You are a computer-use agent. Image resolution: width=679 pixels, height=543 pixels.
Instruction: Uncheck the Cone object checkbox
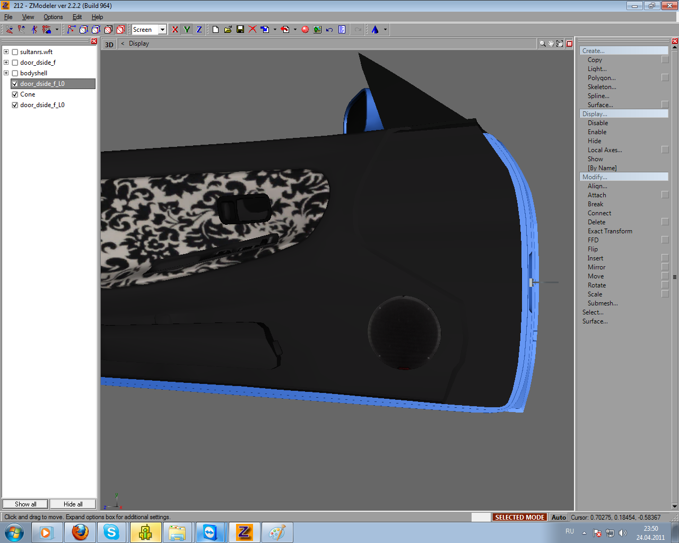coord(15,94)
